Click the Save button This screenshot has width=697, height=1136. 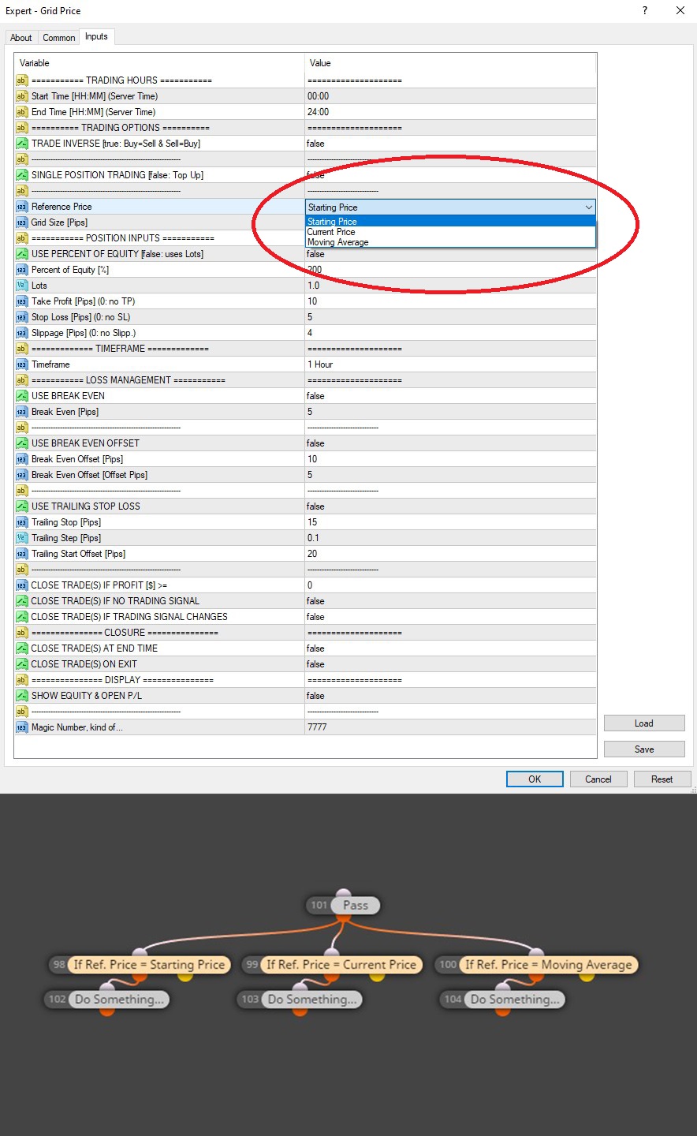point(644,749)
